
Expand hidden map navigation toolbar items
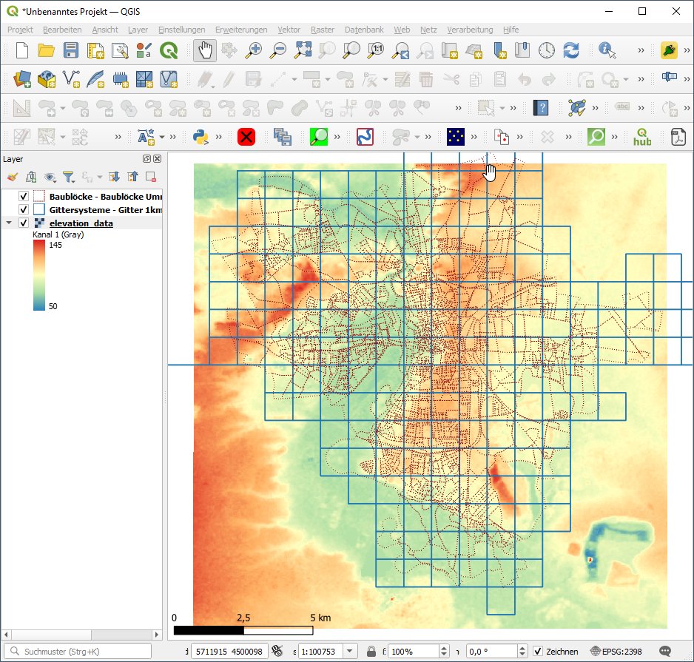pyautogui.click(x=641, y=50)
